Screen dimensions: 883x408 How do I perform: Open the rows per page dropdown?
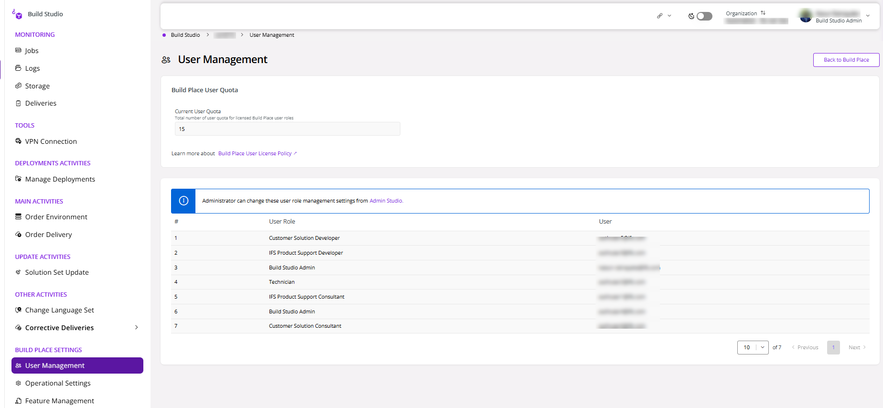(753, 347)
